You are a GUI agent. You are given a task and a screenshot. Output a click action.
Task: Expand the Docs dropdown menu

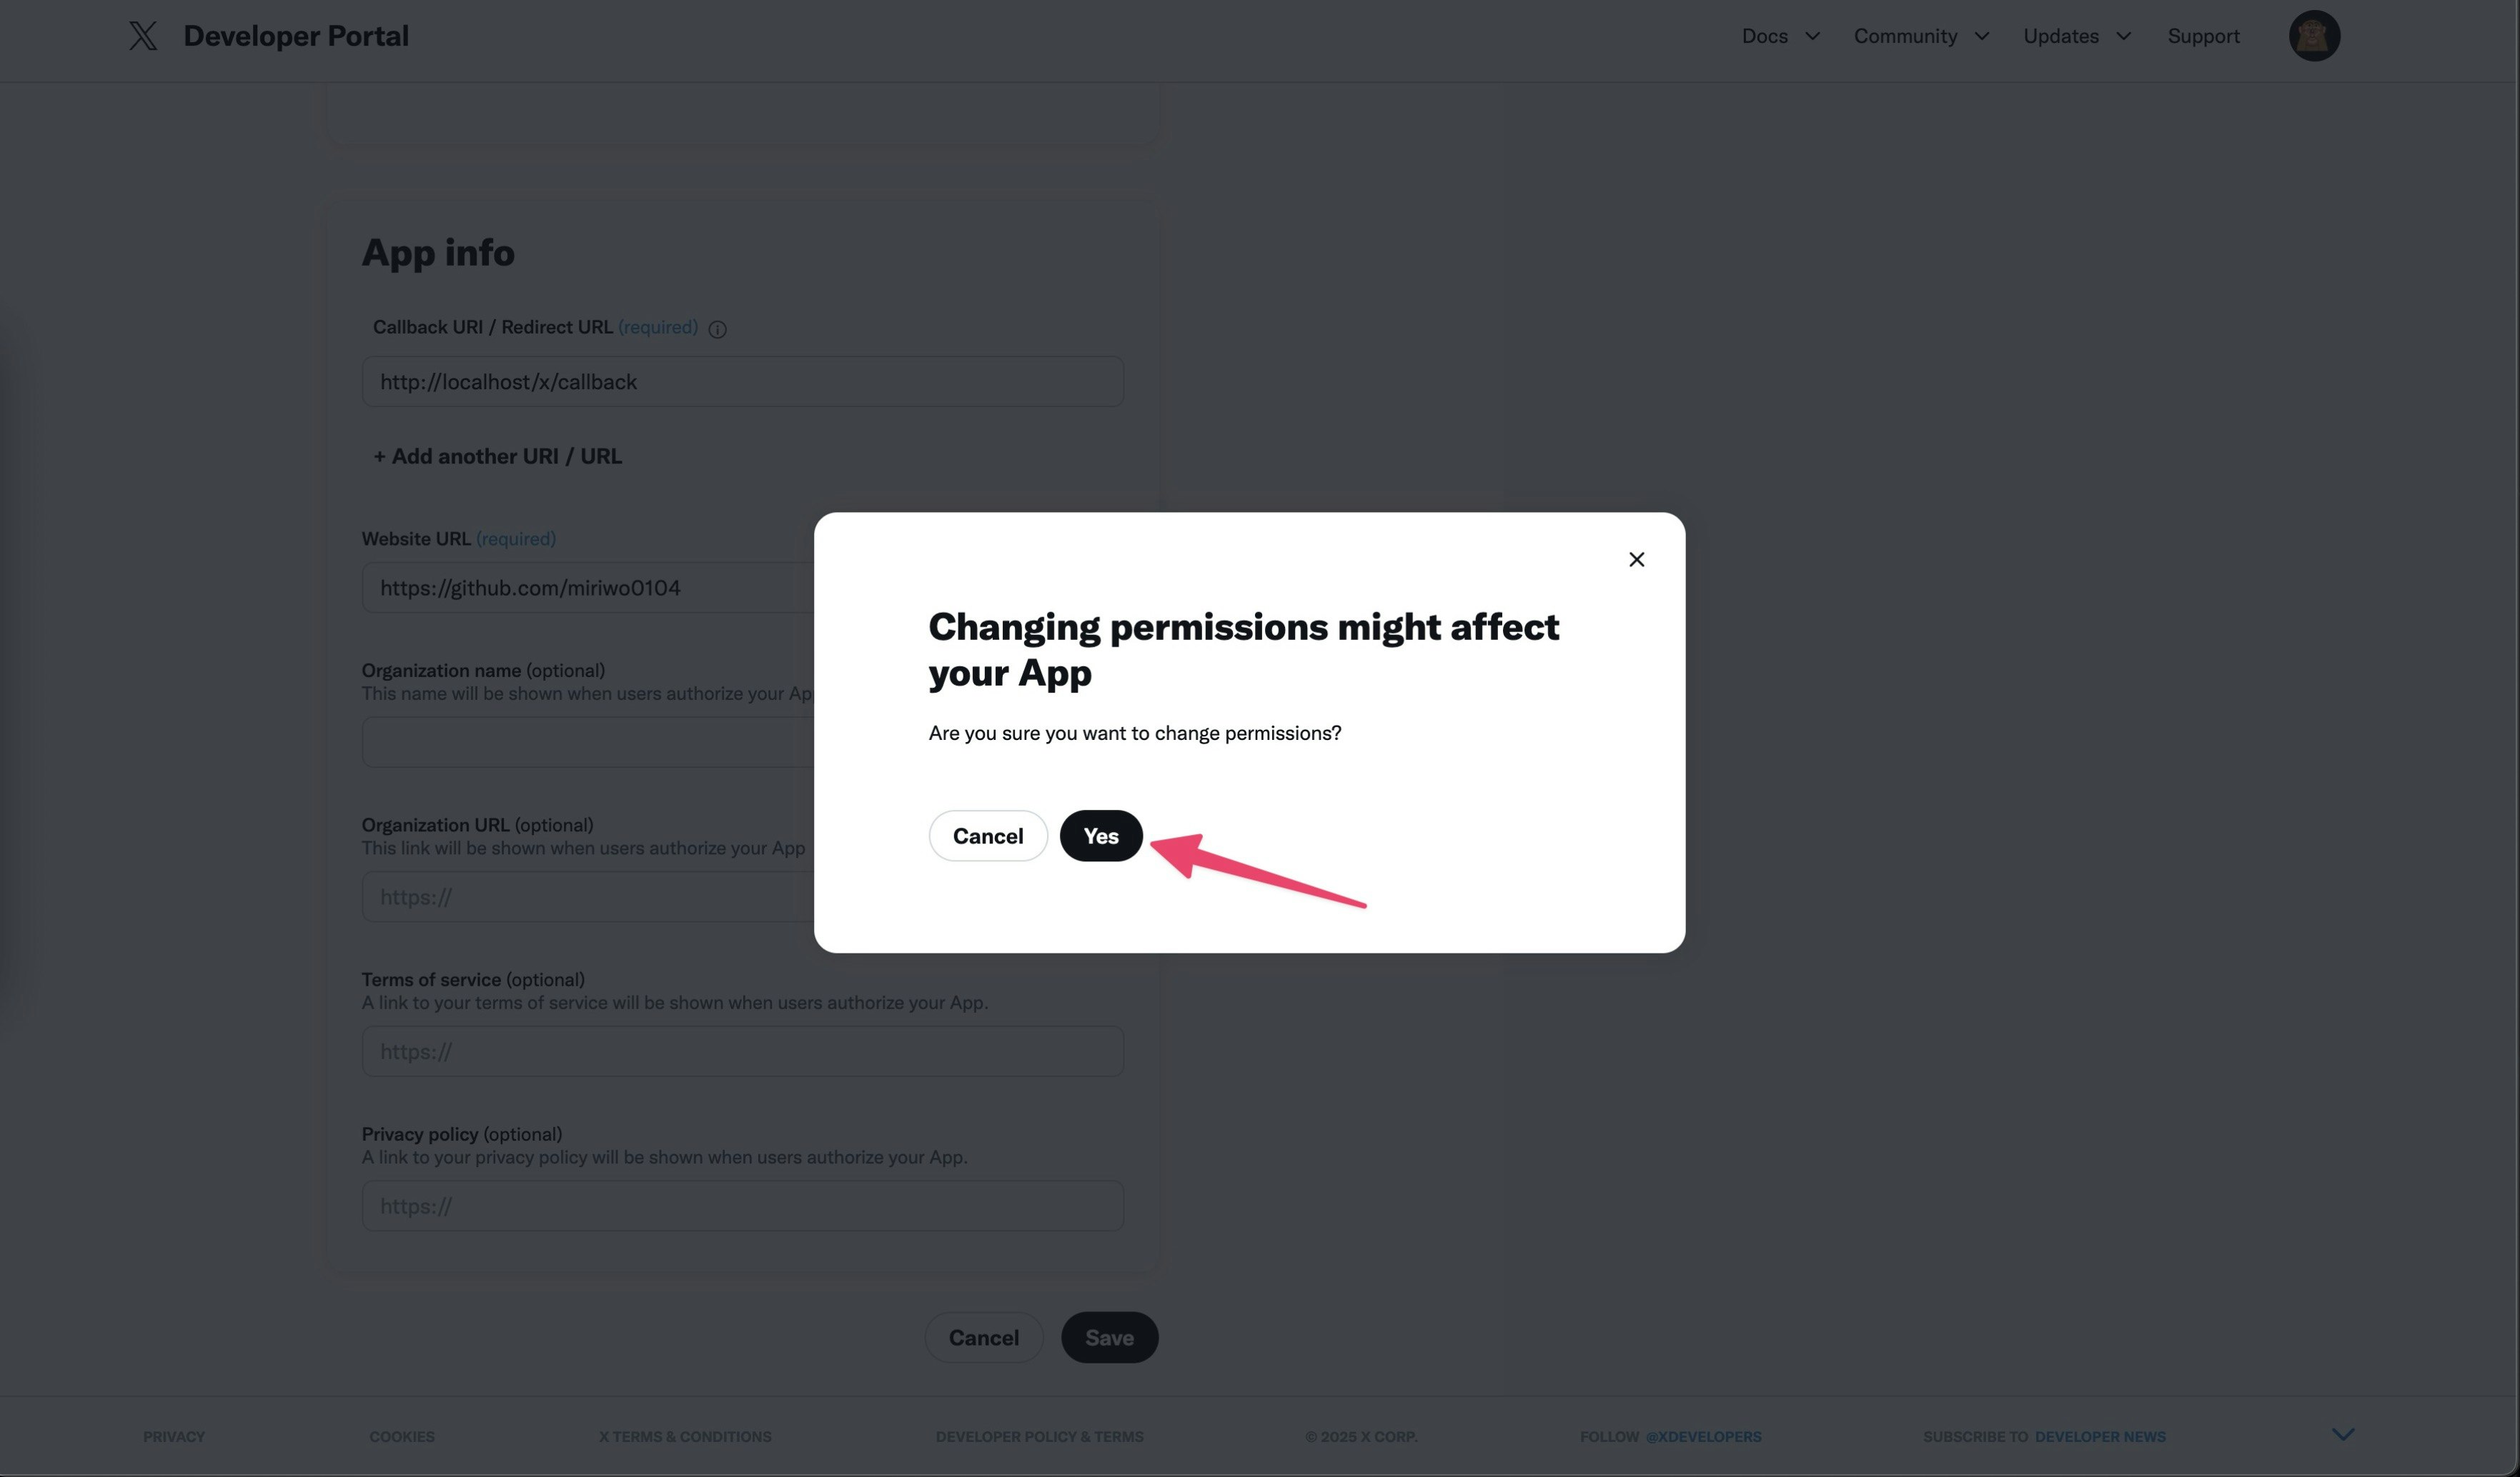(x=1780, y=36)
